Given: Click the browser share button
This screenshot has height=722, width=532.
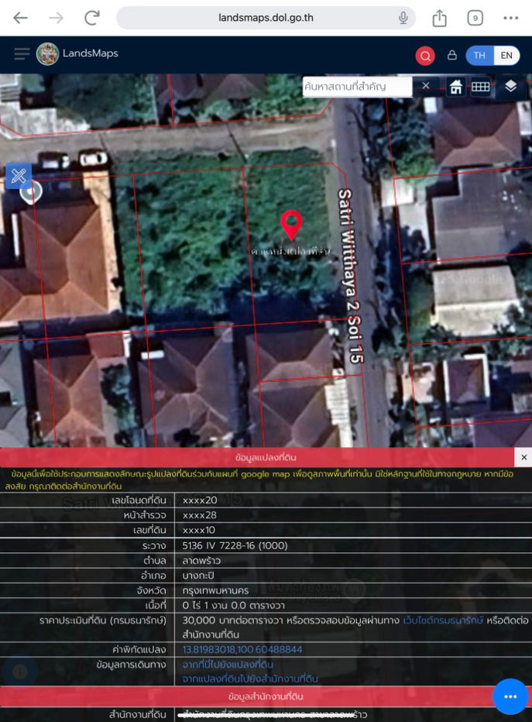Looking at the screenshot, I should tap(439, 18).
